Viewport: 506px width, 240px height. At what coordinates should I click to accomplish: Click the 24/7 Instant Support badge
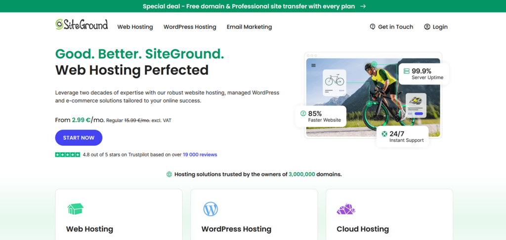tap(402, 136)
